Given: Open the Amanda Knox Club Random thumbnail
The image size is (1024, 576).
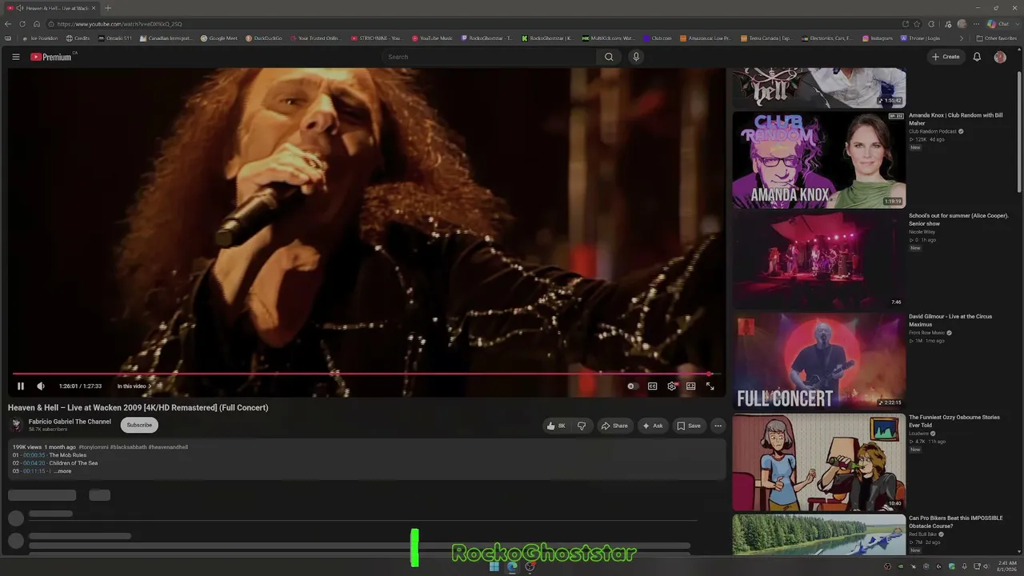Looking at the screenshot, I should [819, 160].
